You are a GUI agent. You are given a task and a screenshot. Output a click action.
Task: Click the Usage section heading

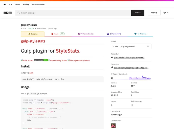(x=25, y=87)
